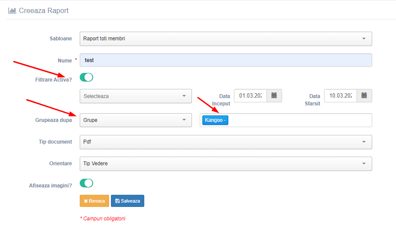396x236 pixels.
Task: Open the Sabloane dropdown showing Raport toti membri
Action: [226, 39]
